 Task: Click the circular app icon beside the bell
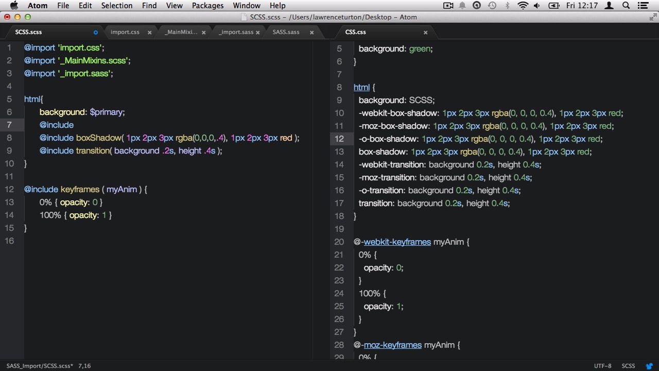pyautogui.click(x=477, y=6)
